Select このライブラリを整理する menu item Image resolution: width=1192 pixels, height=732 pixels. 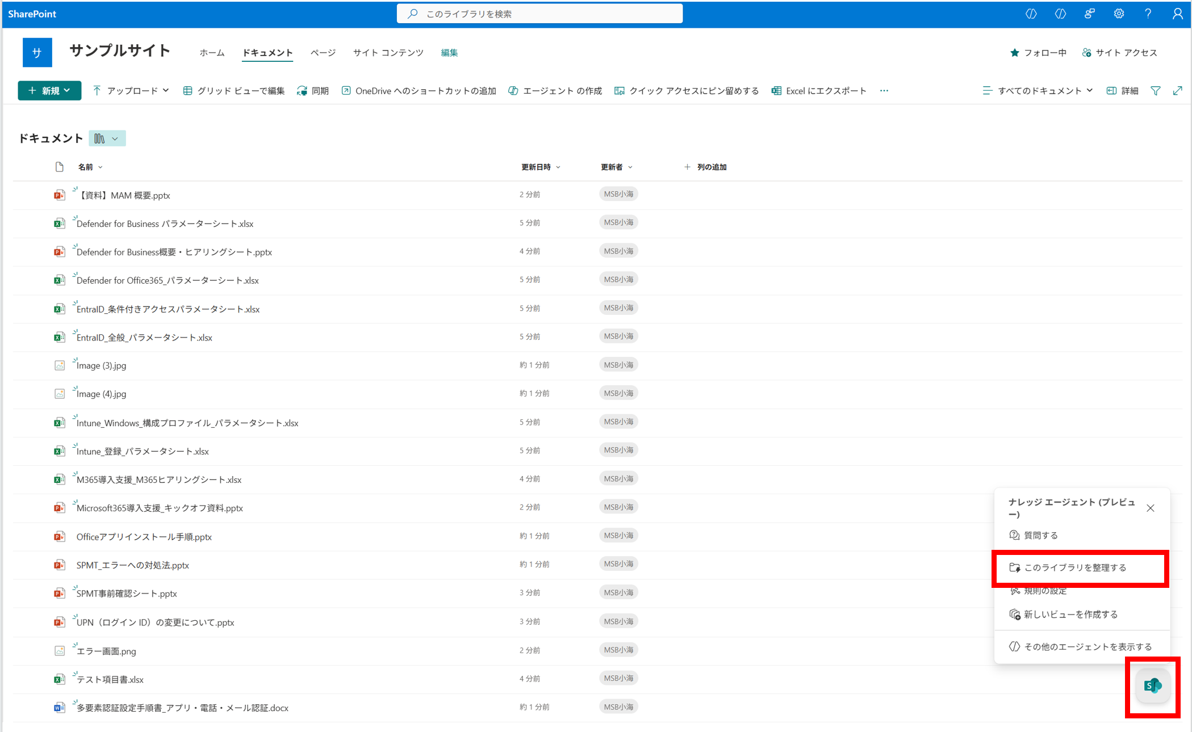tap(1074, 567)
